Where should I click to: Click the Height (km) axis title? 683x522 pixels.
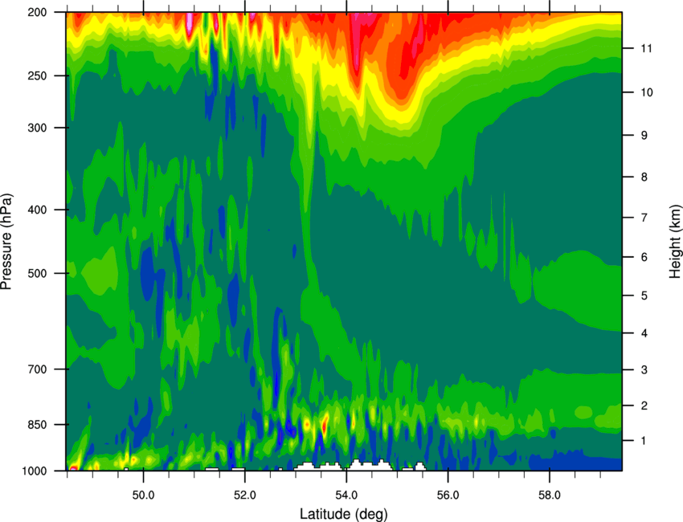(675, 242)
